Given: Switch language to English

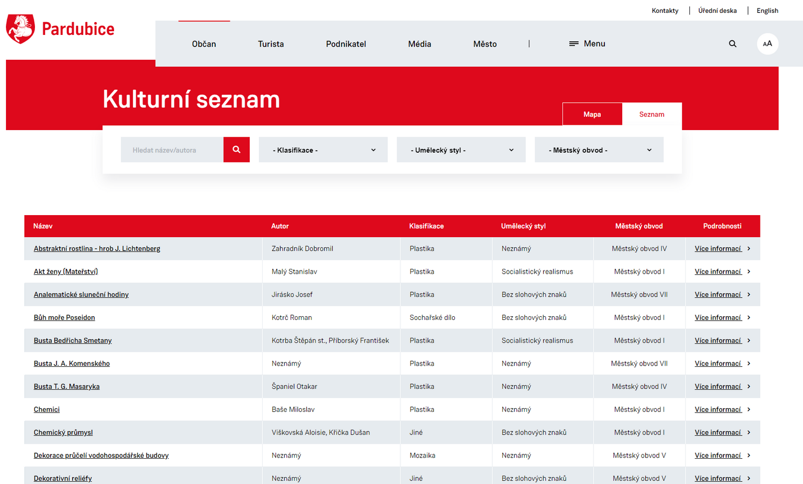Looking at the screenshot, I should (767, 11).
